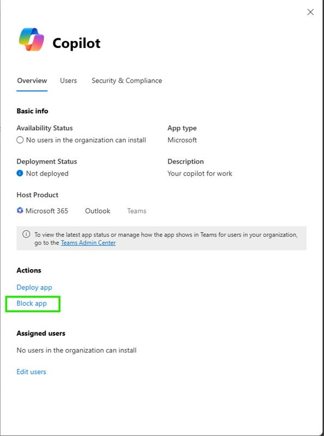This screenshot has height=436, width=324.
Task: Click the Copilot app title heading
Action: click(x=76, y=43)
